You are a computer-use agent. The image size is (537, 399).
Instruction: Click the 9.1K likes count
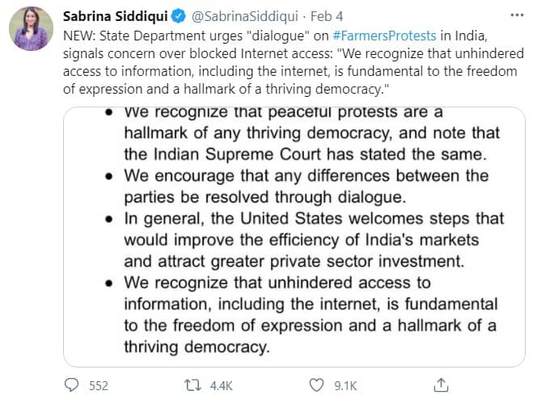345,385
